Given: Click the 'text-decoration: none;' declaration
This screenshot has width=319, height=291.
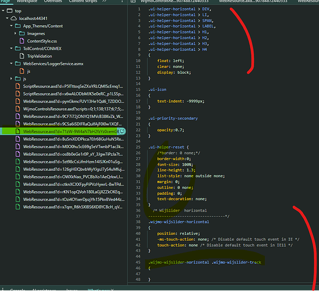Looking at the screenshot, I should tap(182, 199).
